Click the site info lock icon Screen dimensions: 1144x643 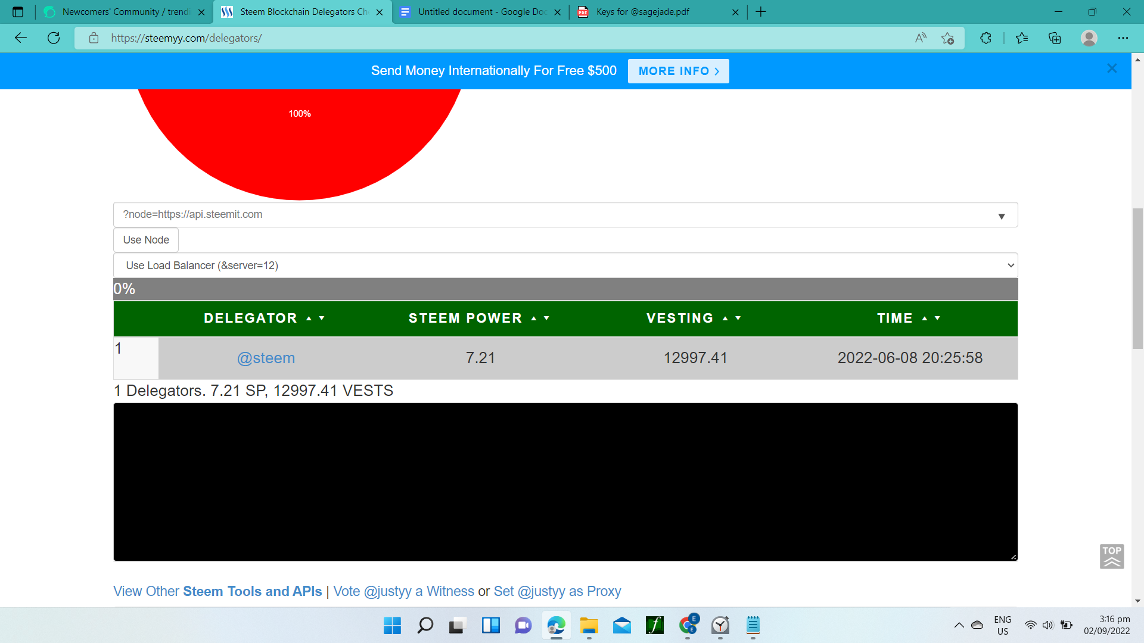[x=94, y=38]
